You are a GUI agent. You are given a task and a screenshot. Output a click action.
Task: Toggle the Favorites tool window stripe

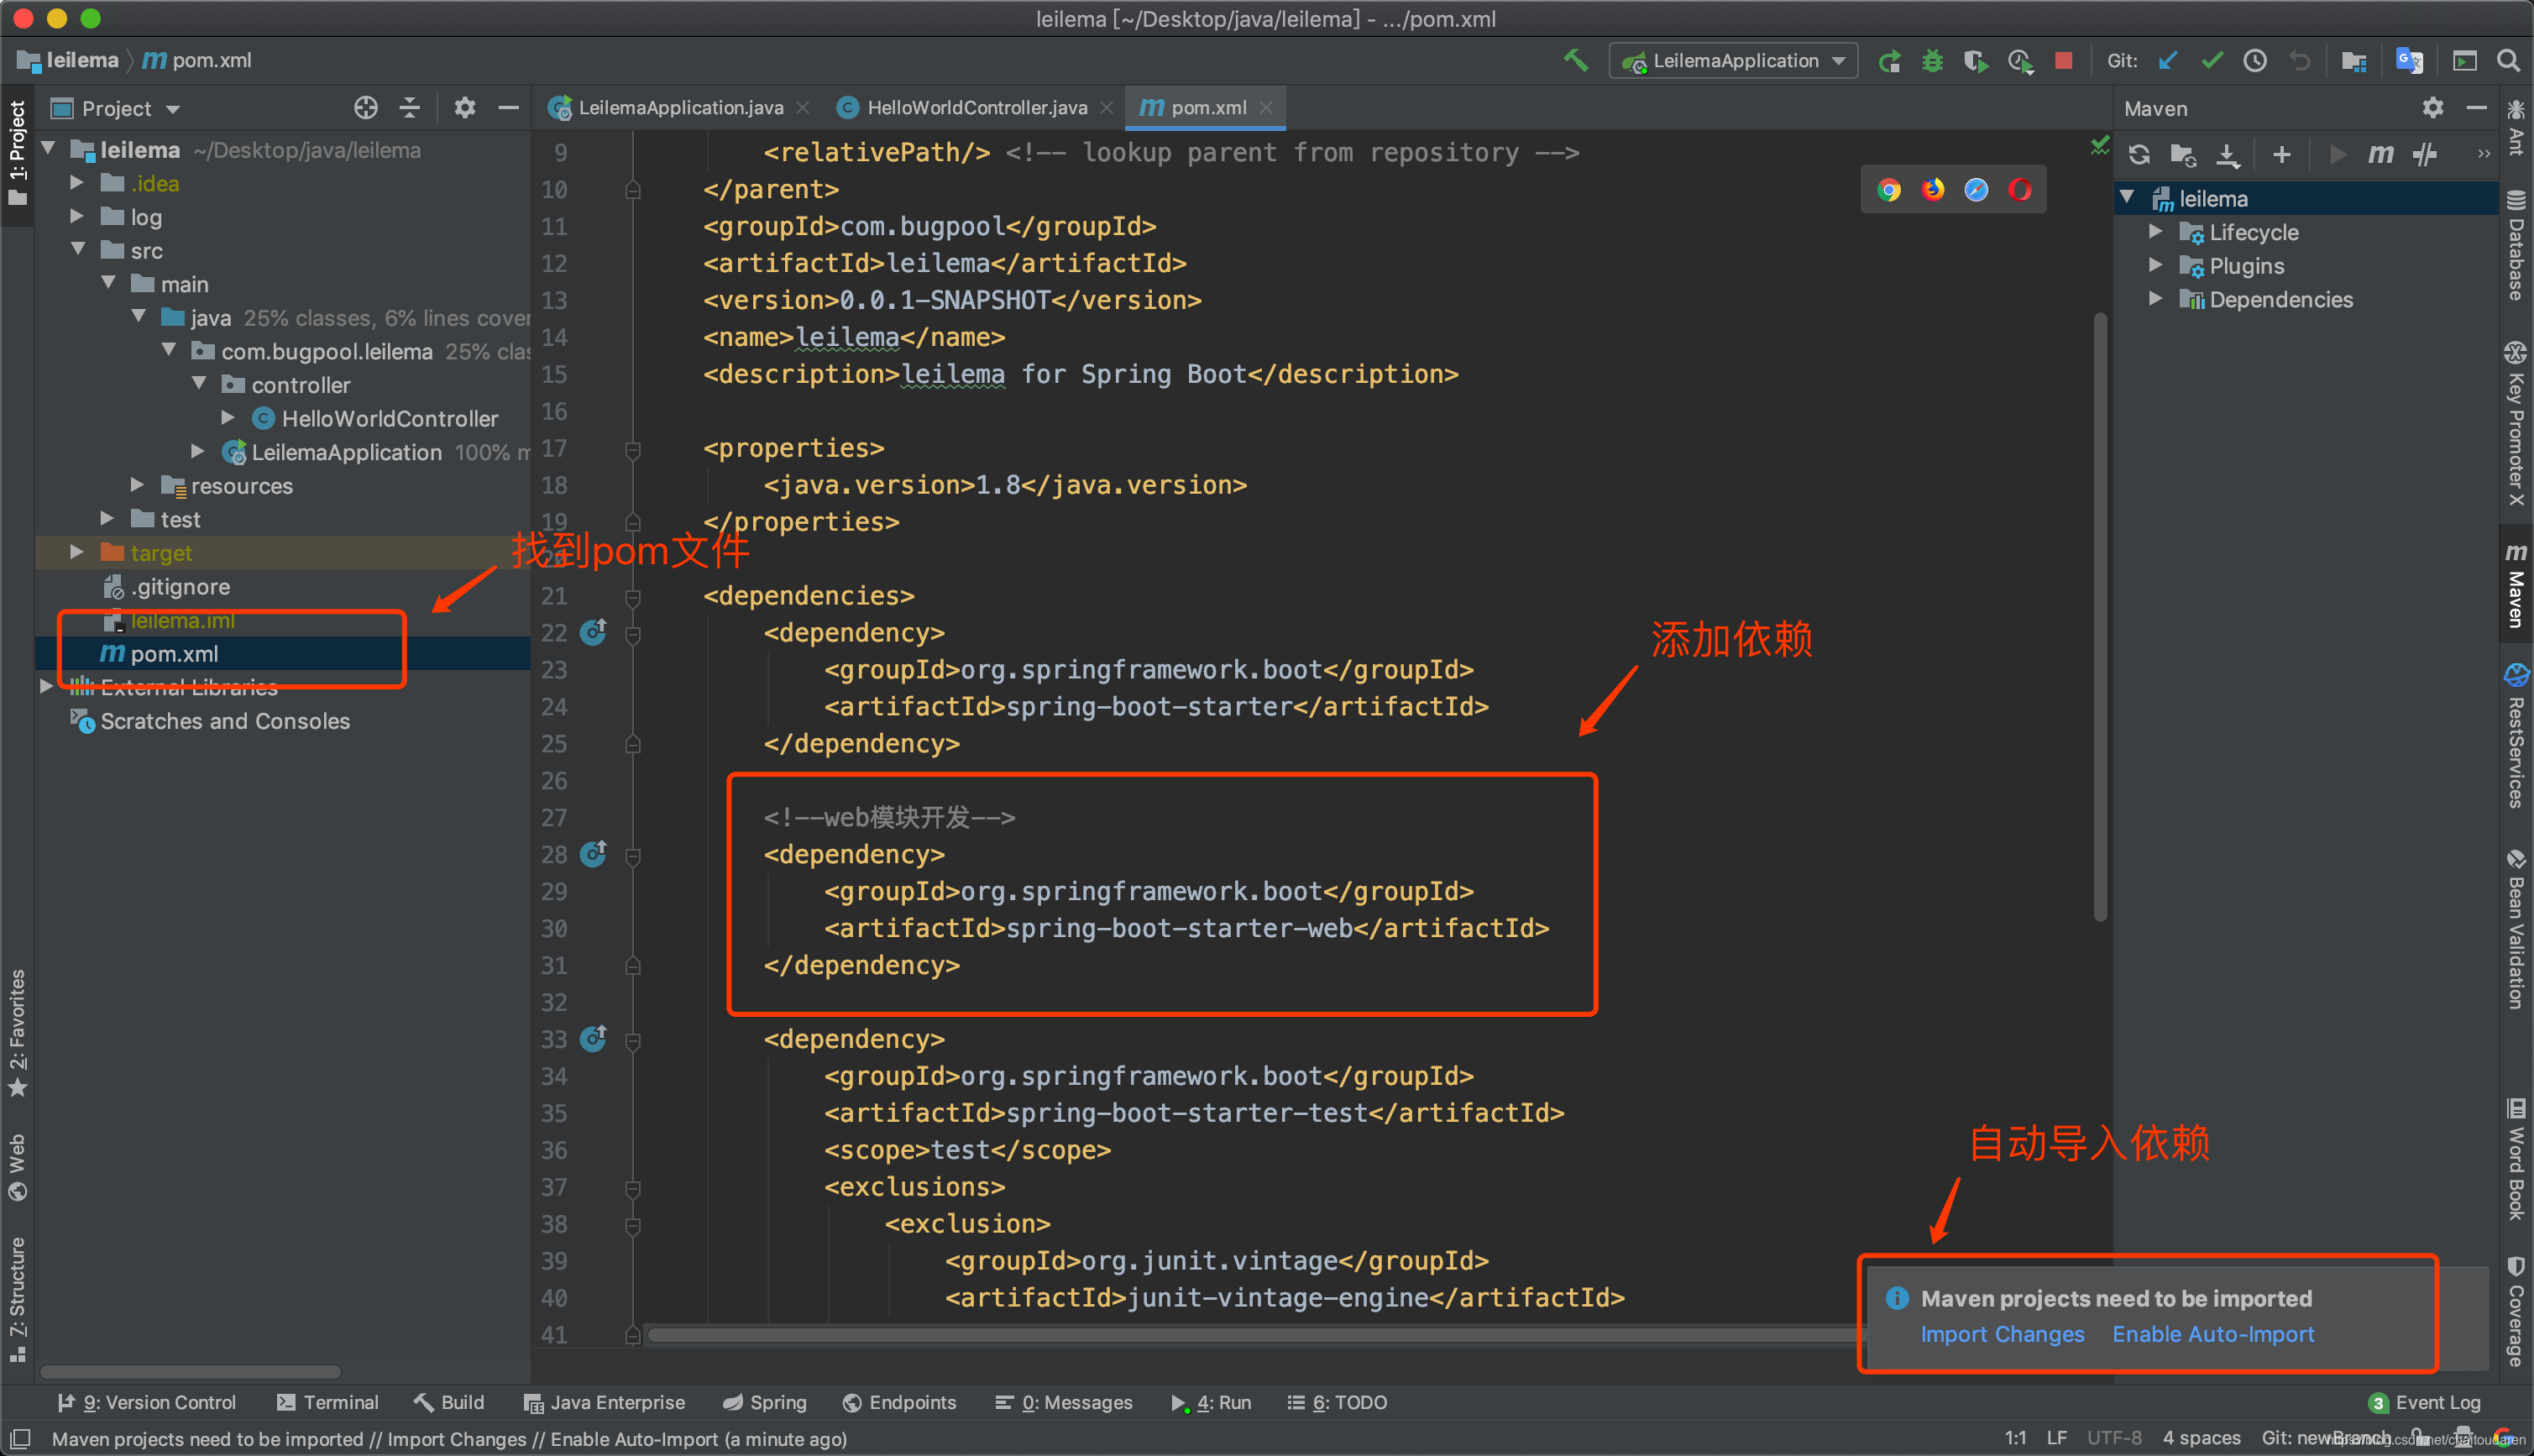[17, 1032]
